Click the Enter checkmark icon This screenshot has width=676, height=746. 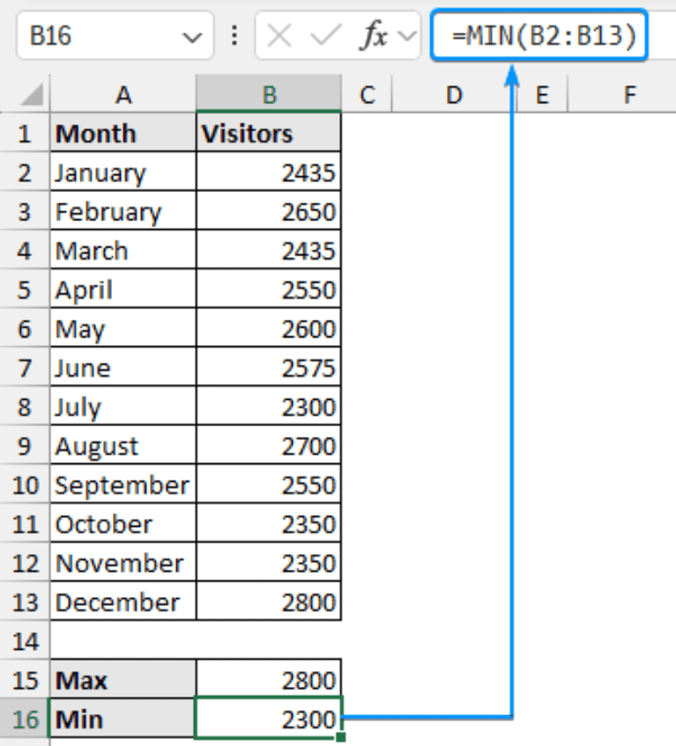click(x=323, y=35)
